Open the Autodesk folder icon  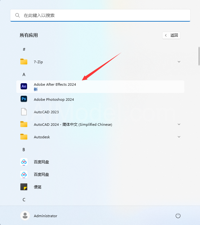(x=24, y=137)
